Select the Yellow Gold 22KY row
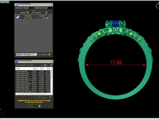 point(33,82)
